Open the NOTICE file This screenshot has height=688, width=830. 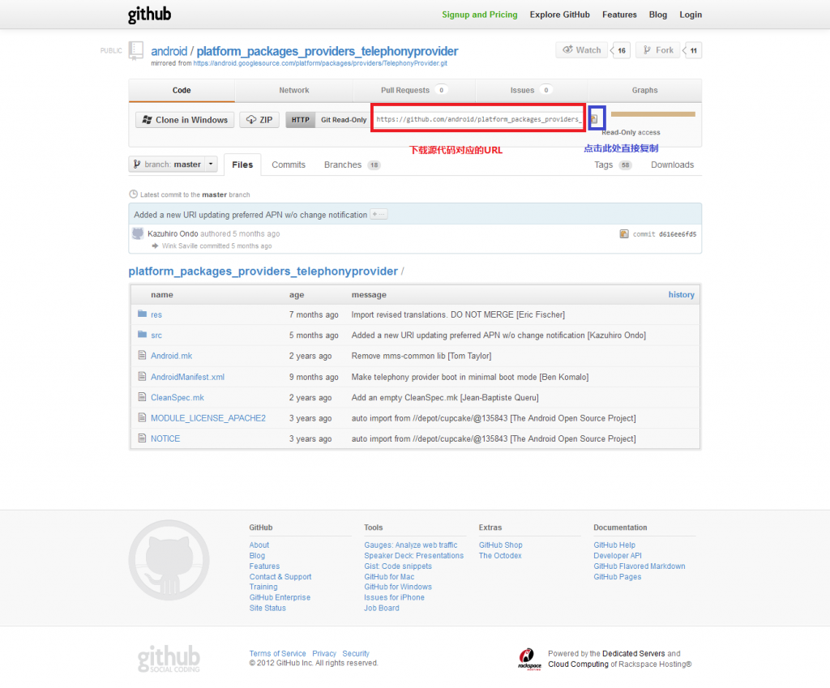[x=165, y=439]
